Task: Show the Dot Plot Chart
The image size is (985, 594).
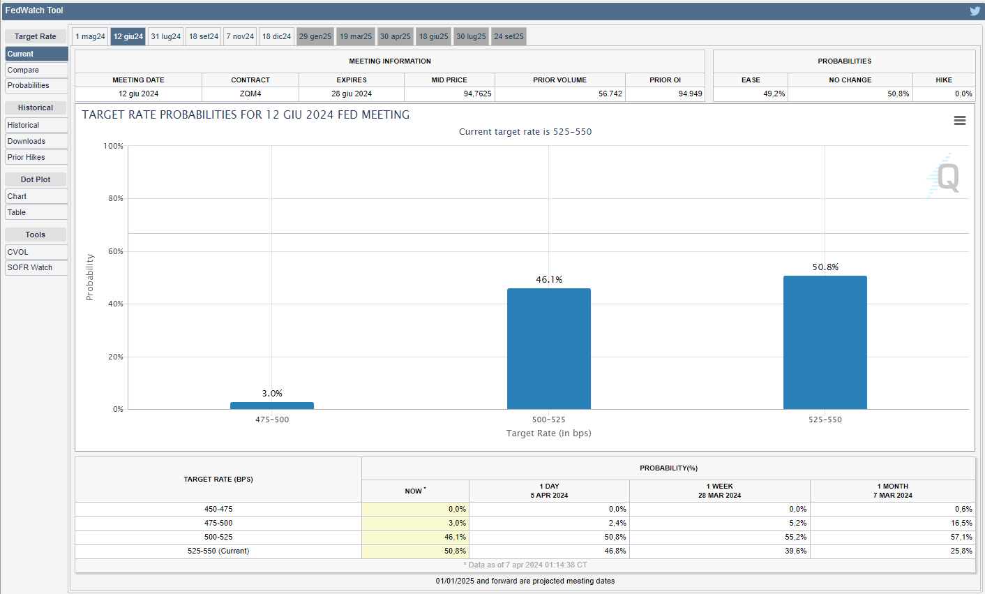Action: pyautogui.click(x=36, y=196)
